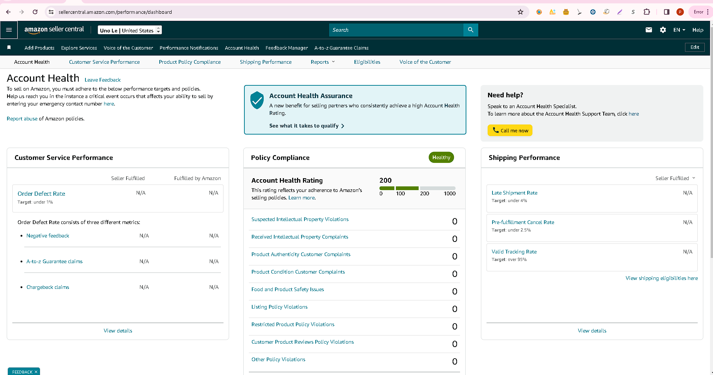Open Account Health in the dark bookmarks bar

tap(242, 48)
